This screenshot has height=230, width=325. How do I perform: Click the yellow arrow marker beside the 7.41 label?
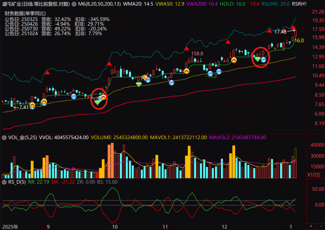point(32,105)
